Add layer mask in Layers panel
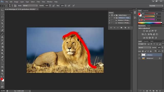Viewport: 164px width, 92px height. [147, 91]
